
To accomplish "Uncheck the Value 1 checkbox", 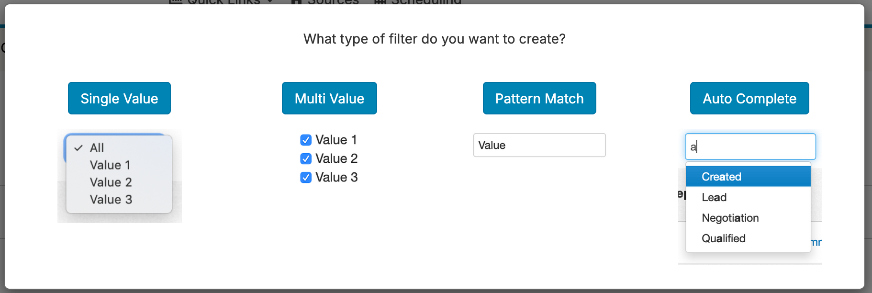I will click(306, 140).
